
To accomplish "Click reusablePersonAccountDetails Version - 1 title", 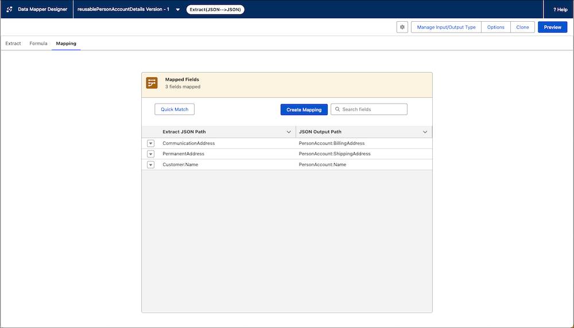I will [x=123, y=9].
